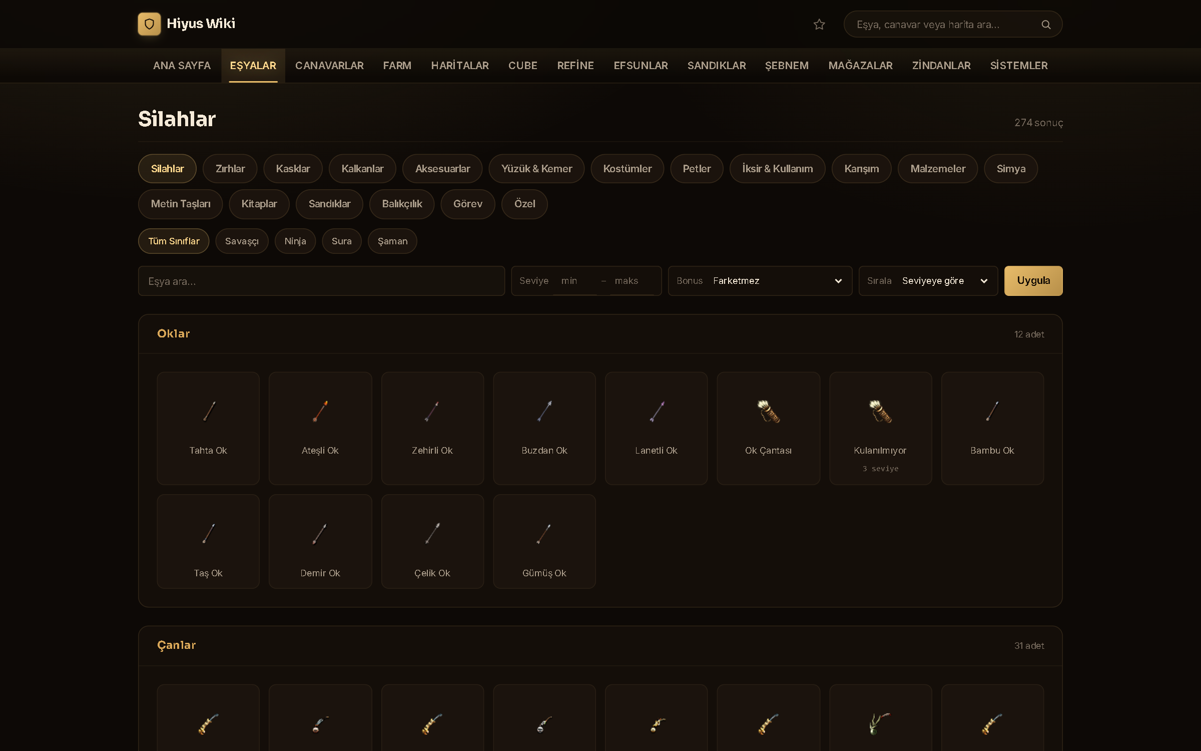Select the Kalkanlar category chip

click(362, 169)
